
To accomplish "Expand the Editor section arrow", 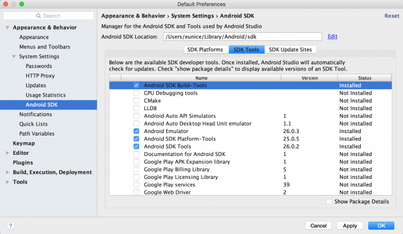I will click(x=7, y=153).
